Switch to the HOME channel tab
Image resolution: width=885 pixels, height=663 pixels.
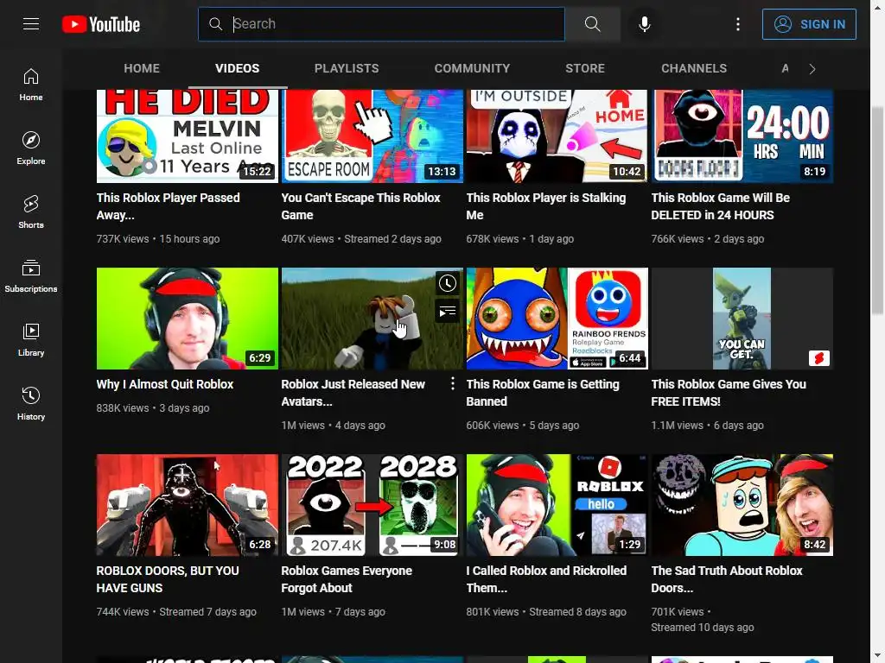[x=142, y=68]
